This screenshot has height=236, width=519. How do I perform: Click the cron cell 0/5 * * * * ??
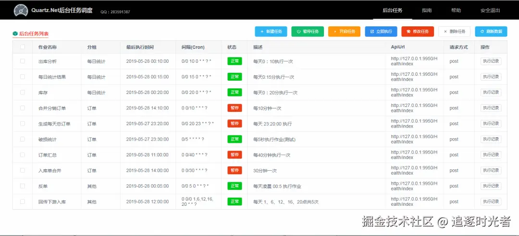193,140
